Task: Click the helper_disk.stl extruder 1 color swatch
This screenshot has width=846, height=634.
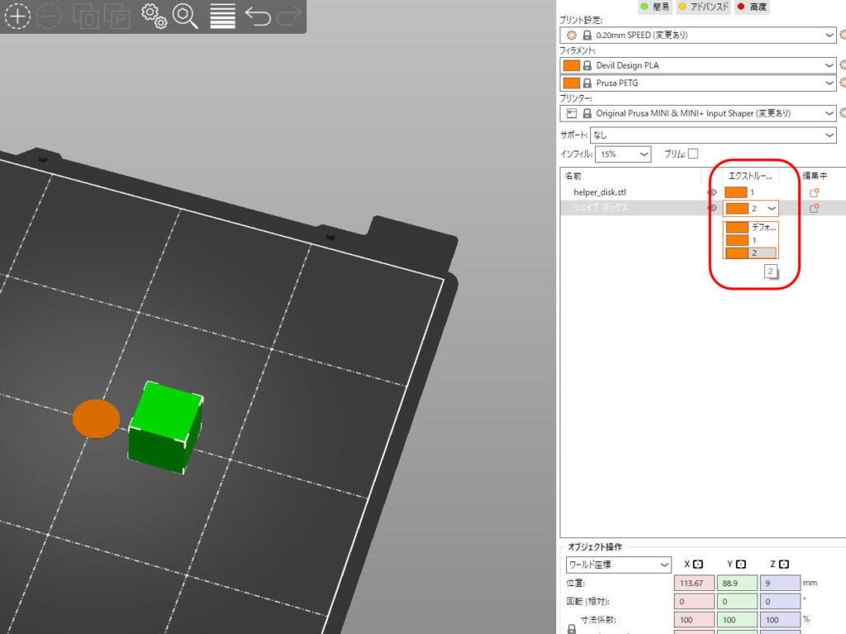Action: click(x=735, y=192)
